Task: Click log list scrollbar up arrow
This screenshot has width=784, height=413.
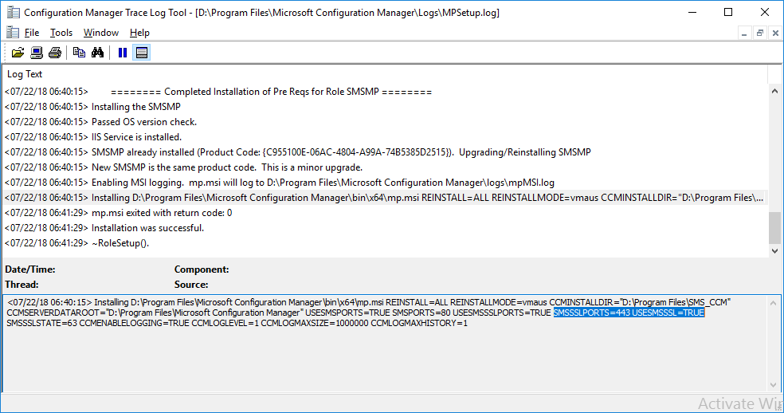Action: (774, 91)
